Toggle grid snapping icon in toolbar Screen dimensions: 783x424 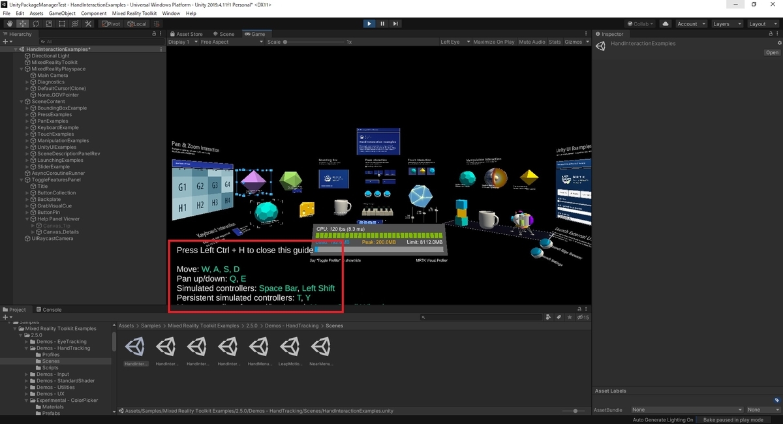(x=157, y=23)
